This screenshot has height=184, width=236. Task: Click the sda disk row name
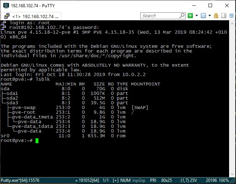5,88
